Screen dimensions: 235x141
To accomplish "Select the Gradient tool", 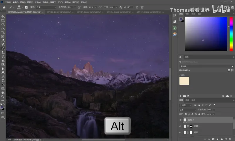I will pos(3,64).
